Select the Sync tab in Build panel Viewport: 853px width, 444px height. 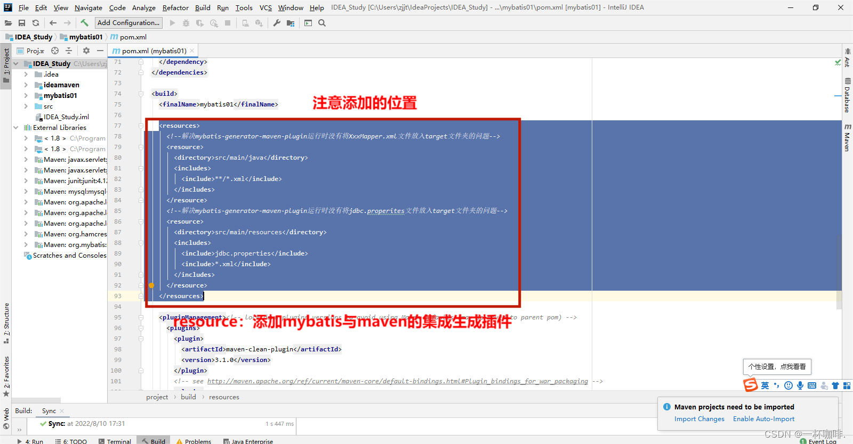tap(49, 410)
